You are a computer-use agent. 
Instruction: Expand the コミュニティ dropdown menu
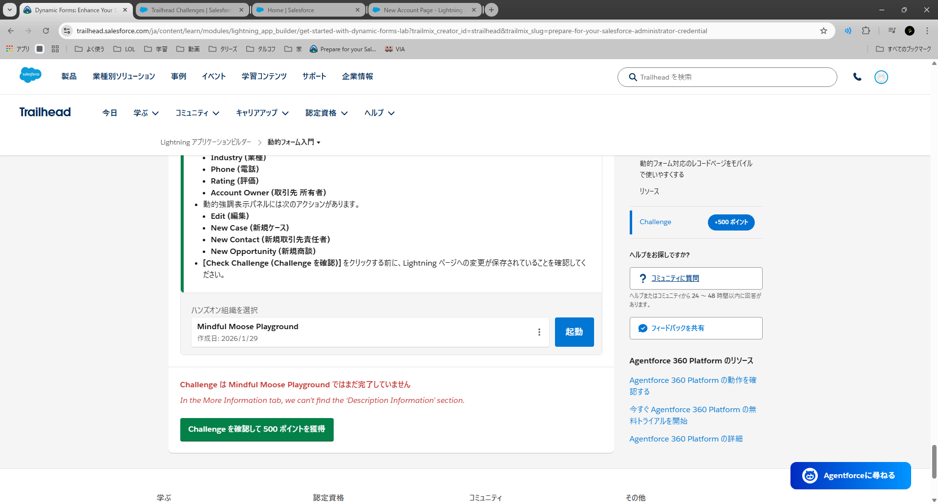pos(197,113)
